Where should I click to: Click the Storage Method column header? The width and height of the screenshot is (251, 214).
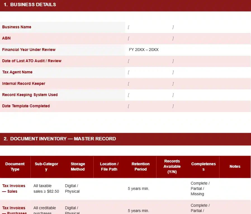coord(78,166)
